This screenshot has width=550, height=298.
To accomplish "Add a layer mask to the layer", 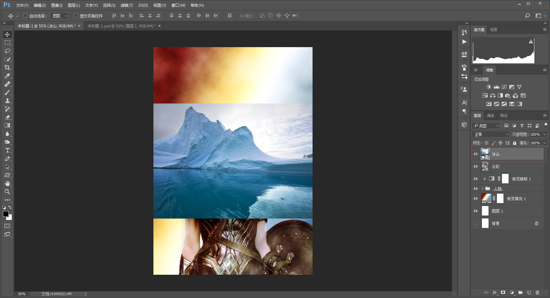I will (503, 293).
